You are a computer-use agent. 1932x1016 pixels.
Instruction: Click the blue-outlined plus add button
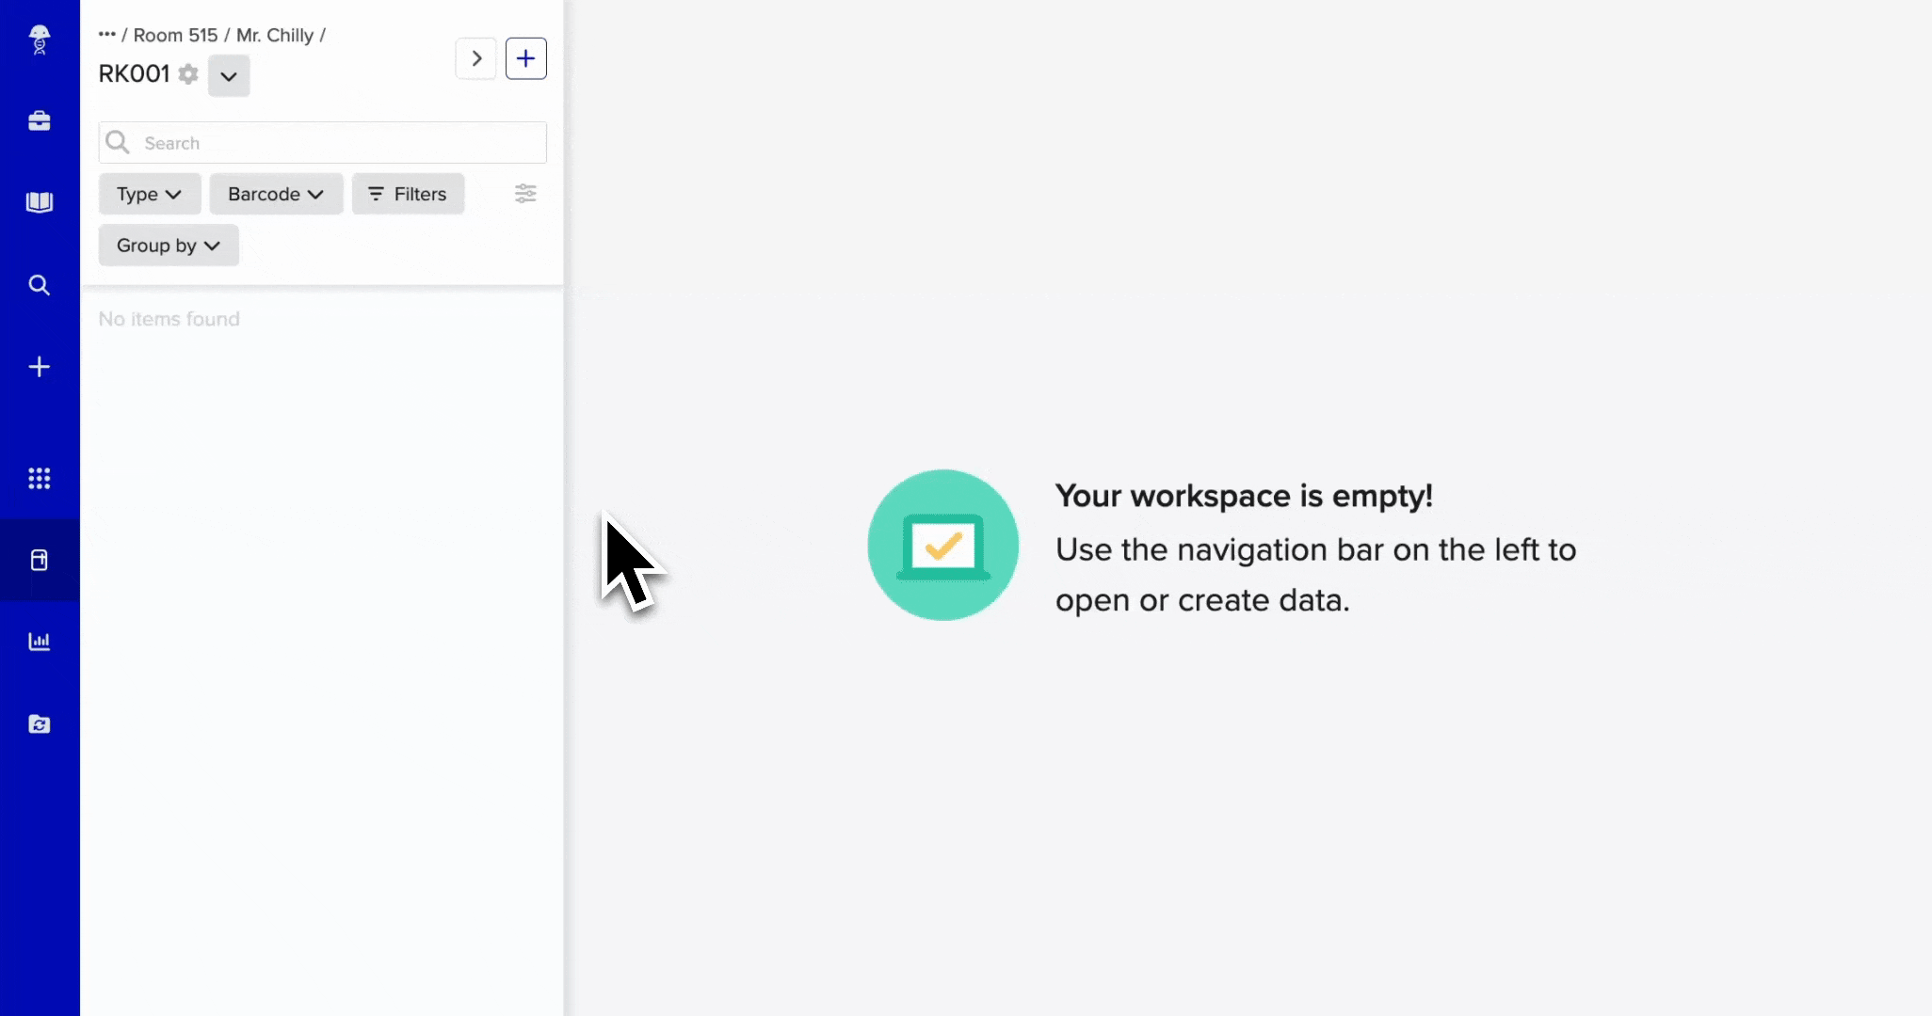(526, 58)
